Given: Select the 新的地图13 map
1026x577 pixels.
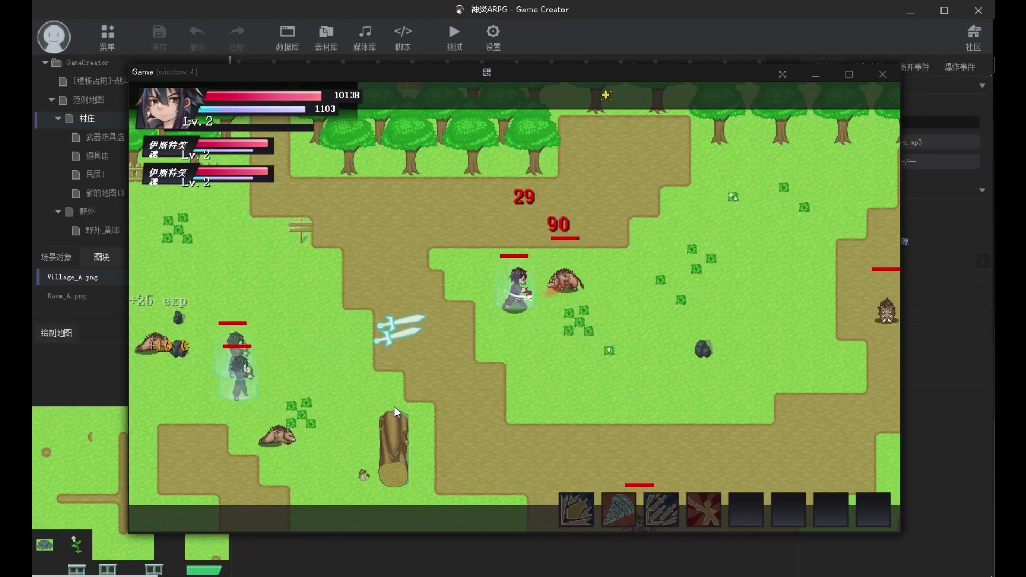Looking at the screenshot, I should point(105,193).
